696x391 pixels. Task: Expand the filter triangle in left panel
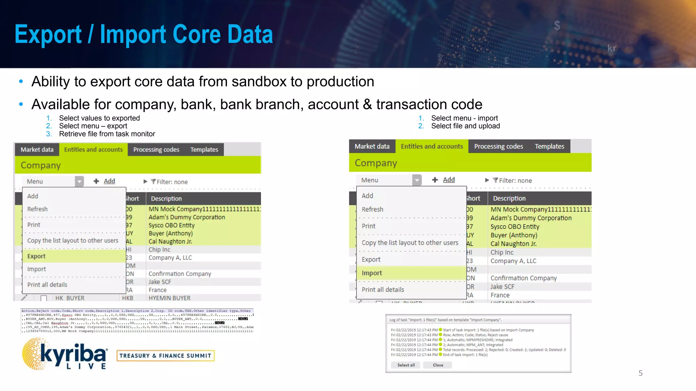[x=145, y=182]
